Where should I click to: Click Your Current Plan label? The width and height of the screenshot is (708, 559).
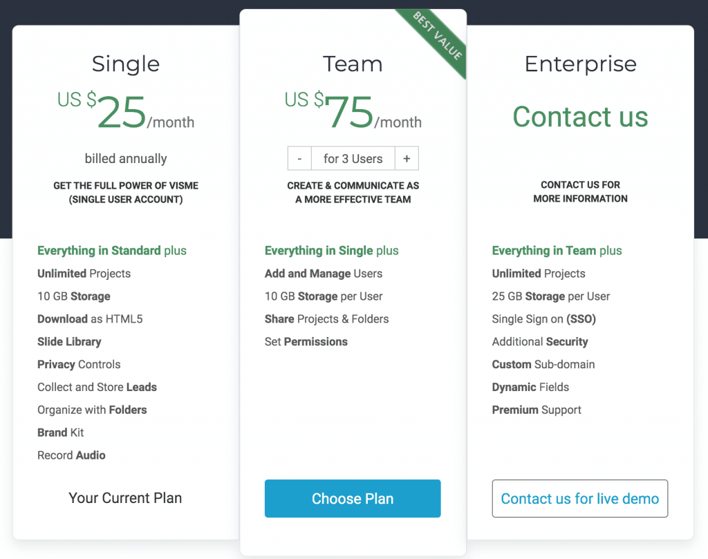point(125,498)
